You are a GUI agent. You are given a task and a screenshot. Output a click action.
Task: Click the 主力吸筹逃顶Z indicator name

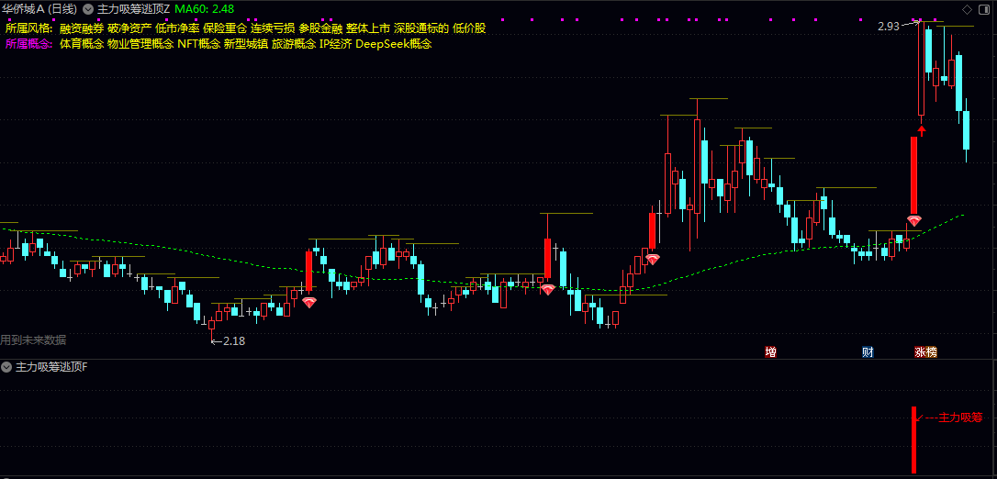pos(133,9)
